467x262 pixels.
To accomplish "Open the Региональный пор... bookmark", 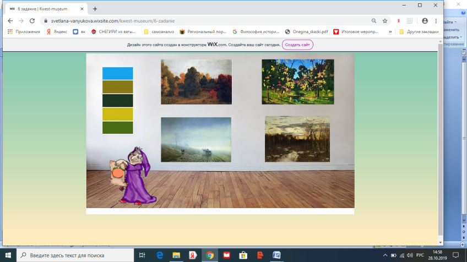I will [x=203, y=31].
